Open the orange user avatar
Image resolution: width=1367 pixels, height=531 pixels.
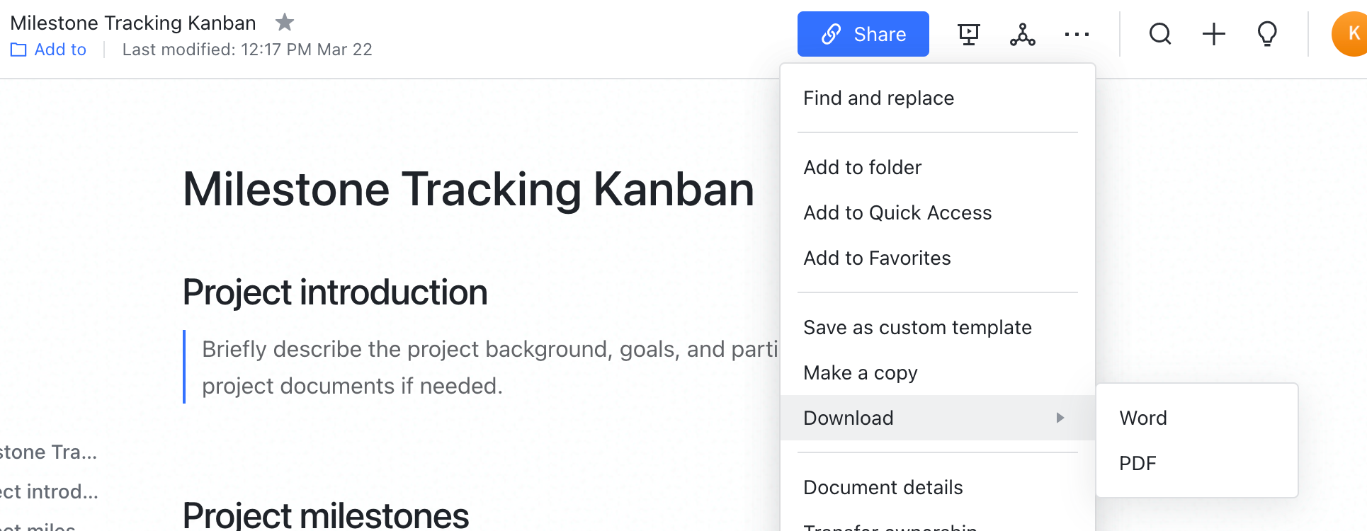pos(1351,34)
